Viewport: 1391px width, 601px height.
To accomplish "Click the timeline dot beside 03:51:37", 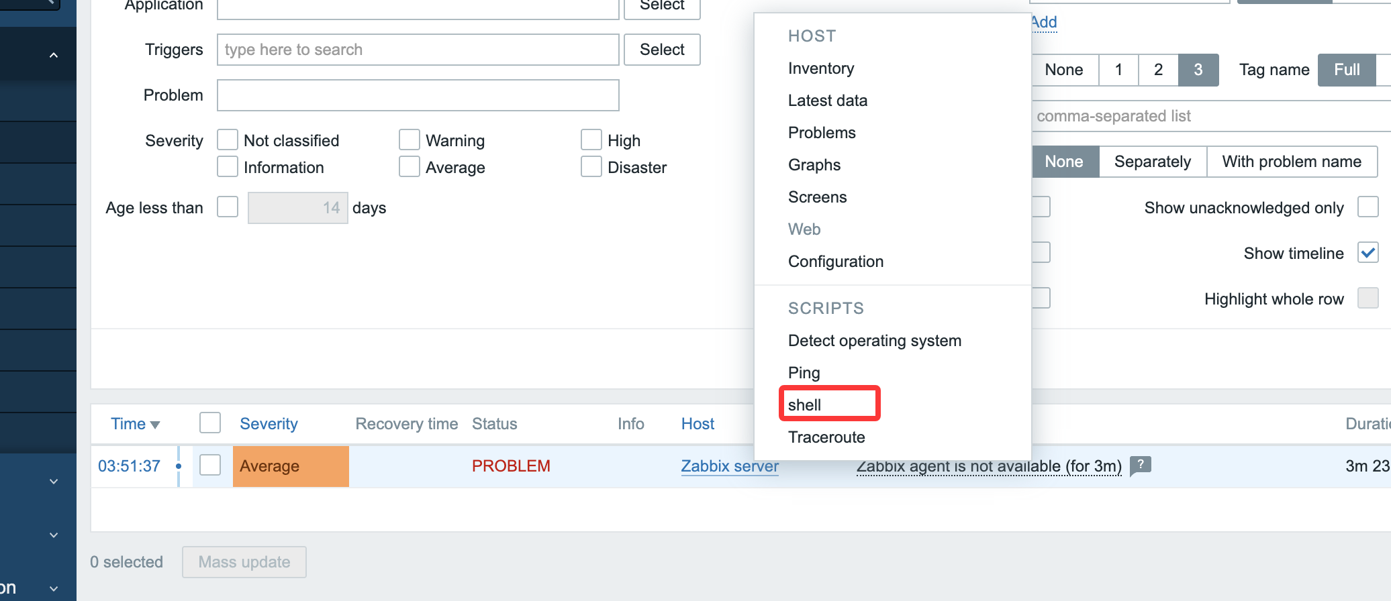I will click(x=179, y=466).
